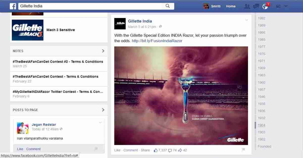Like Jegan Redstar's post
The height and width of the screenshot is (158, 303).
20,149
